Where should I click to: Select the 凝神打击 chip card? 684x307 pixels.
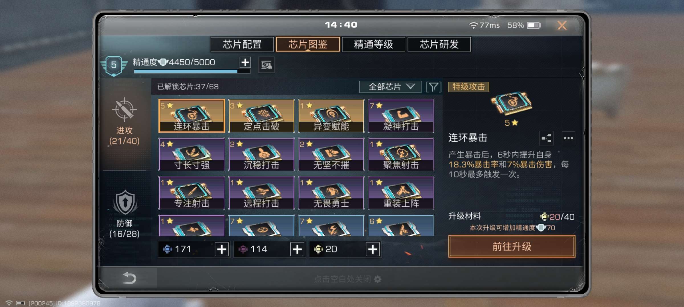[x=401, y=116]
